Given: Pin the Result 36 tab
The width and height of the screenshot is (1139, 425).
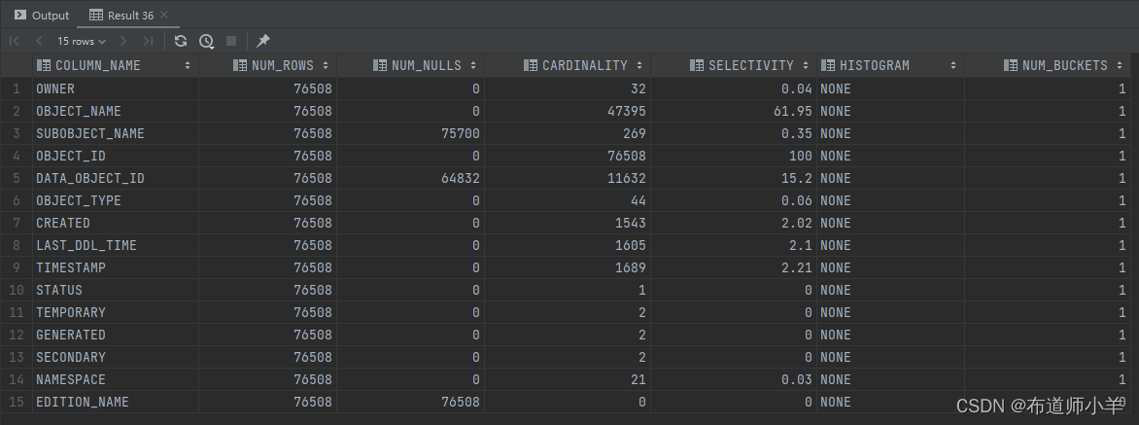Looking at the screenshot, I should tap(262, 41).
